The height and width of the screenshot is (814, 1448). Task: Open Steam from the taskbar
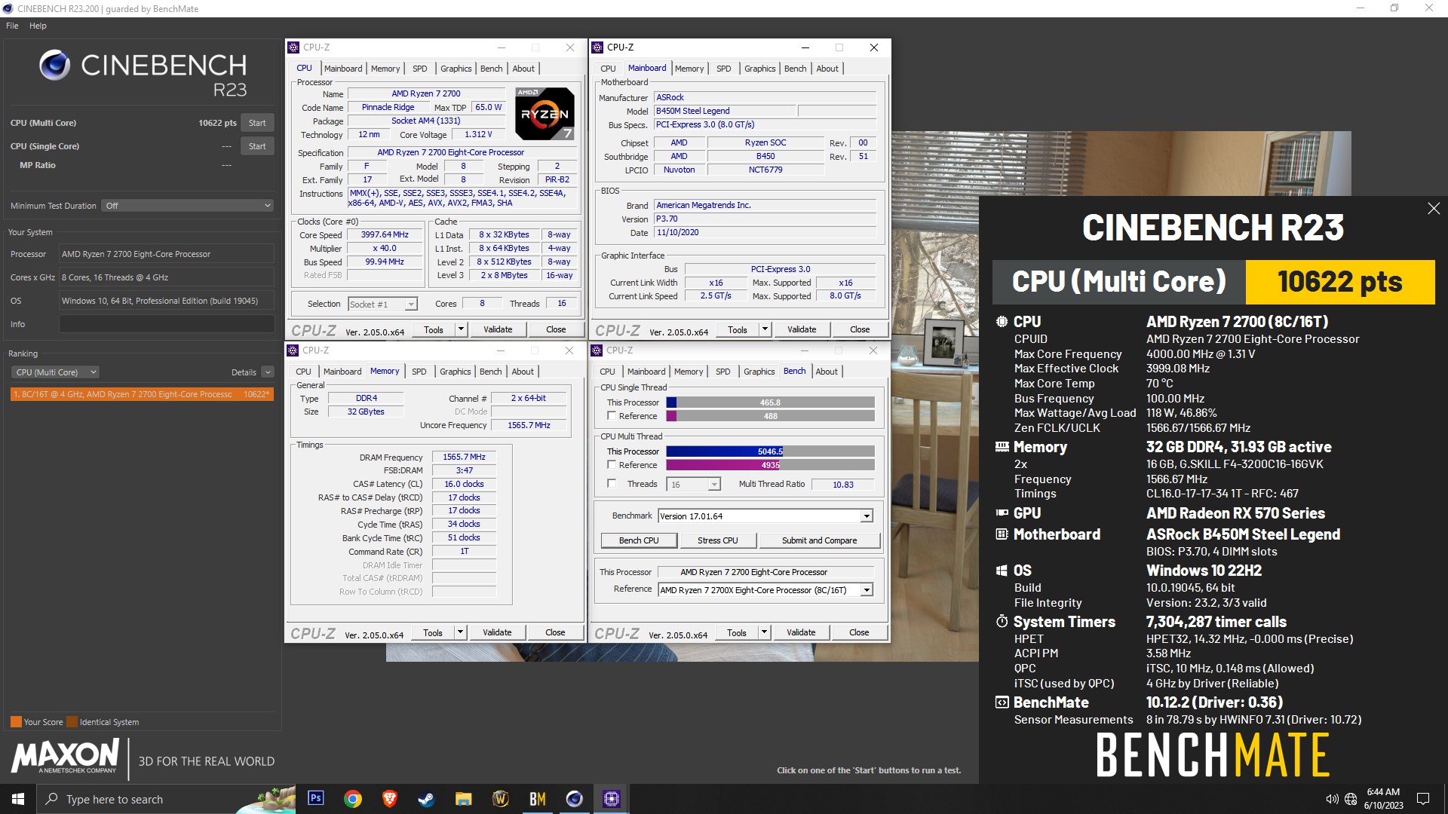tap(427, 798)
